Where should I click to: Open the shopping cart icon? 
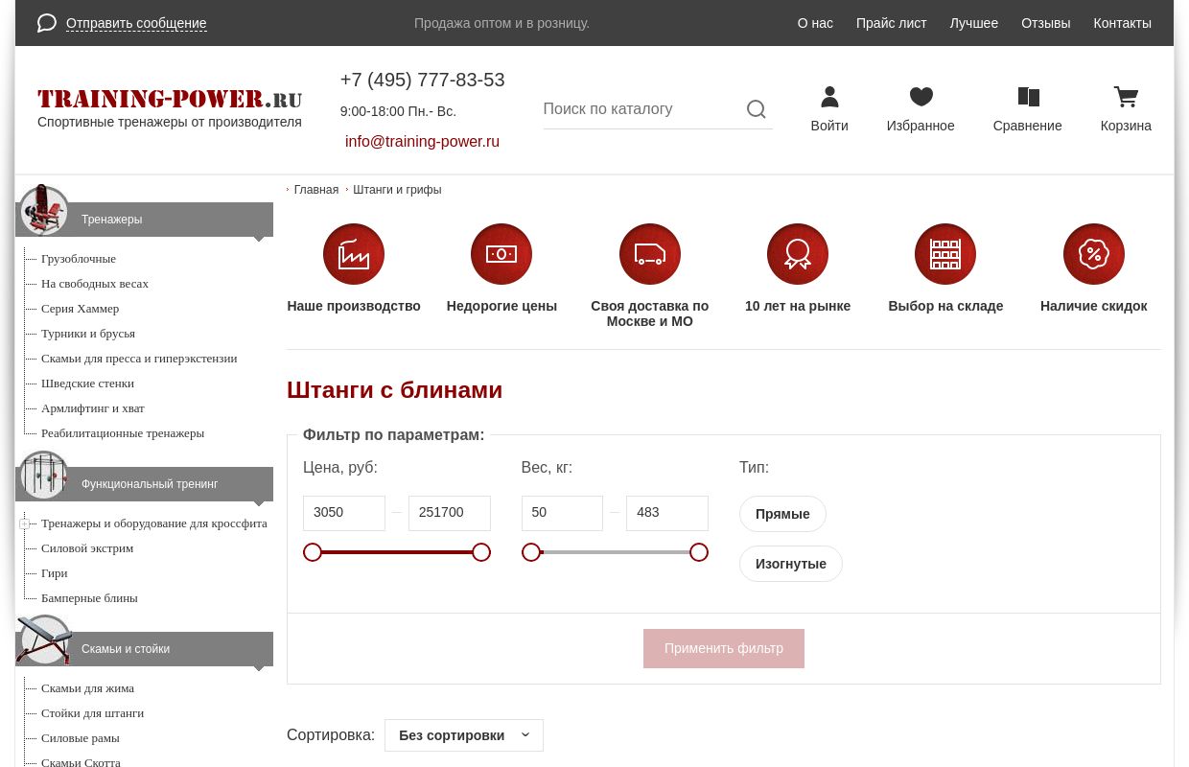1126,97
